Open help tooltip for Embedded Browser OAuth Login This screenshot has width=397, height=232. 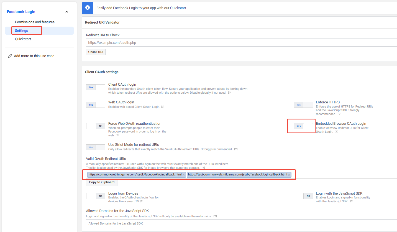pyautogui.click(x=336, y=132)
